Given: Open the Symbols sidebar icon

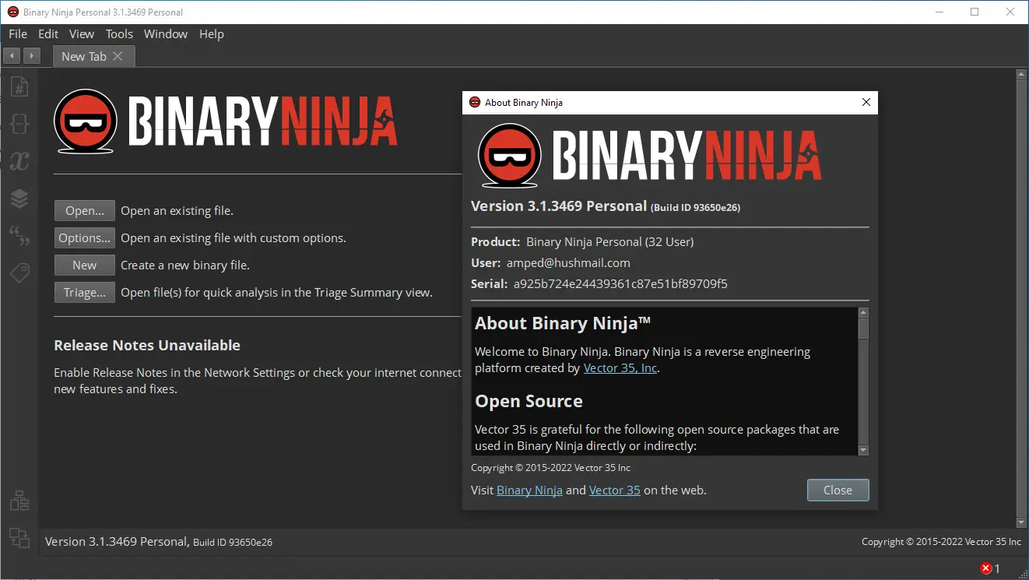Looking at the screenshot, I should (x=19, y=86).
